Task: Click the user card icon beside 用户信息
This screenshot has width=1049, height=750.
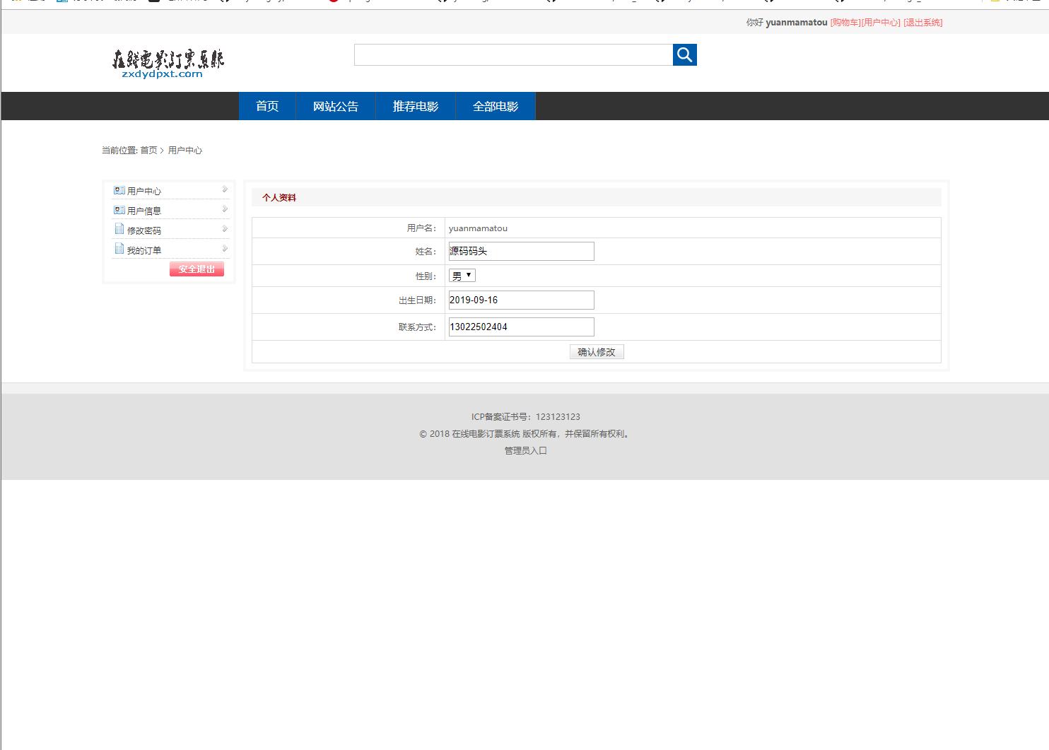Action: pos(119,209)
